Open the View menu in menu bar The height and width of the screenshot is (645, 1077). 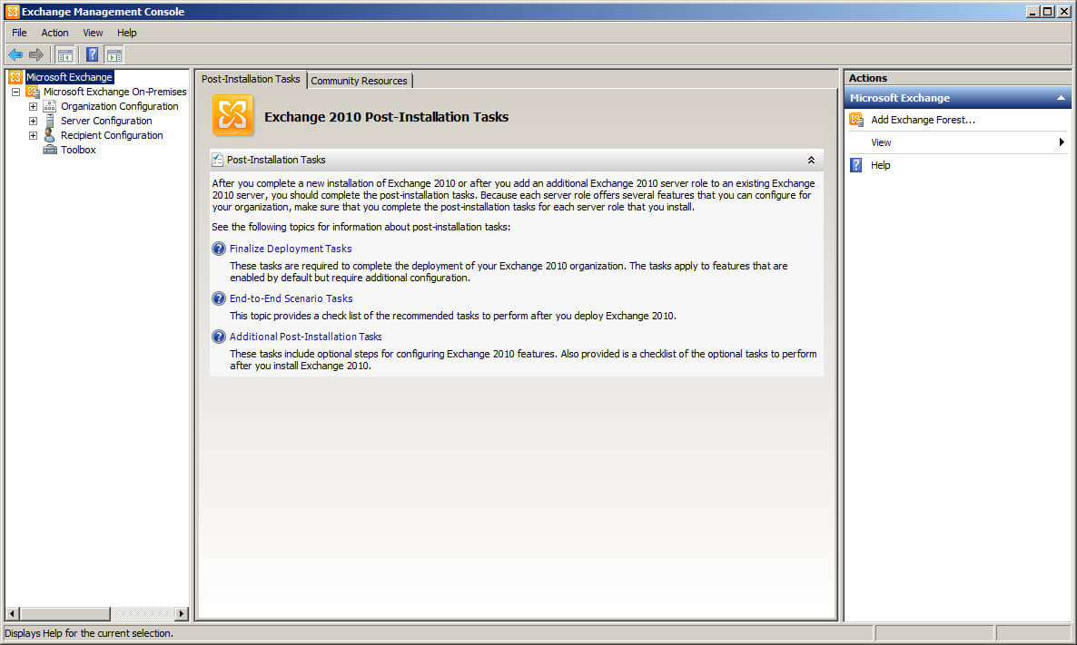93,33
